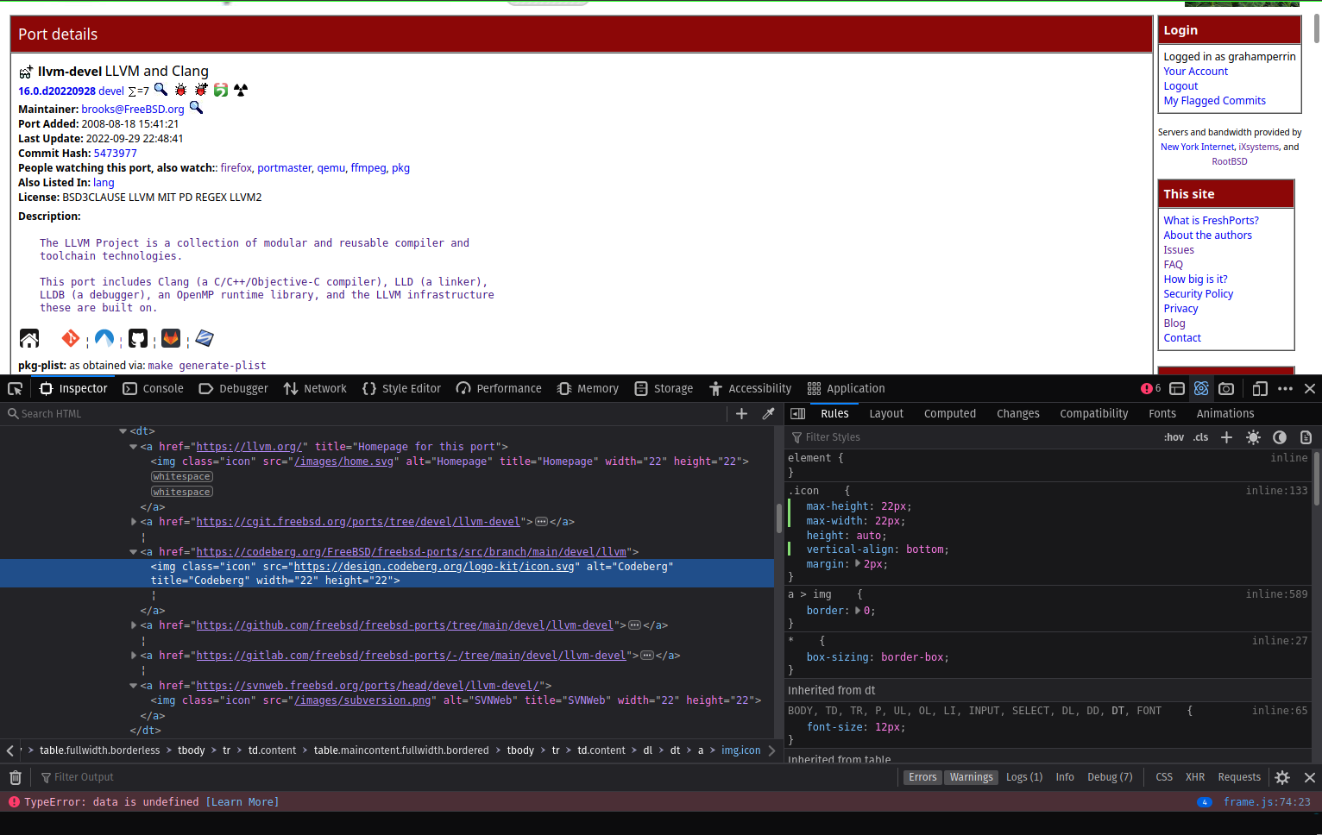Click the Homepage house icon
This screenshot has width=1322, height=835.
pyautogui.click(x=29, y=338)
